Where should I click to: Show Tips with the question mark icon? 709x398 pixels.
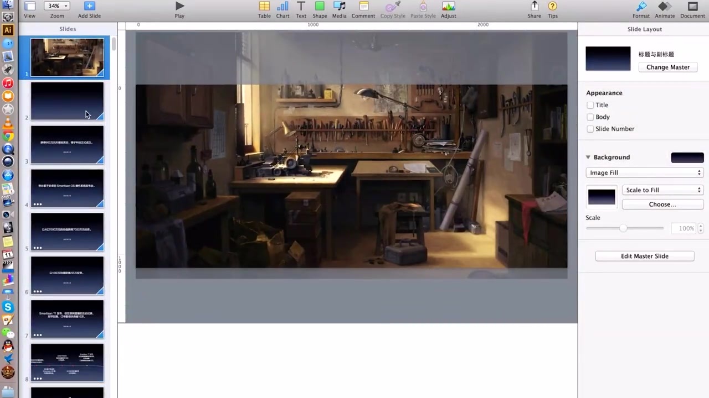click(553, 6)
